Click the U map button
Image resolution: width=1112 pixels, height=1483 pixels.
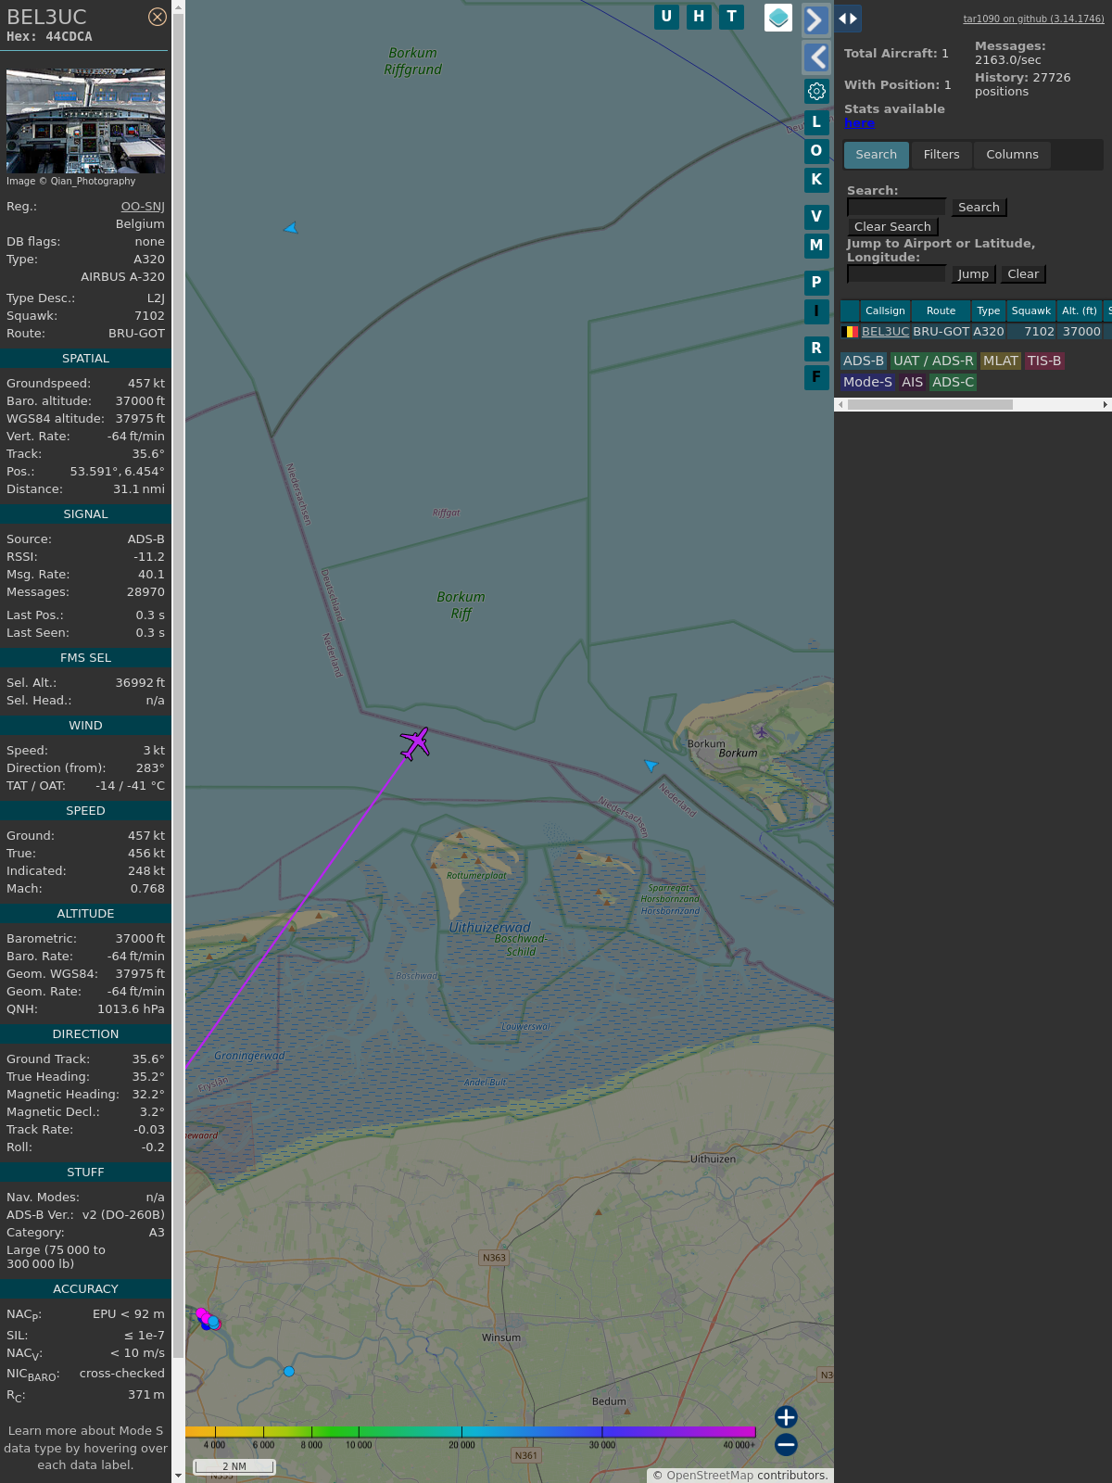point(666,17)
